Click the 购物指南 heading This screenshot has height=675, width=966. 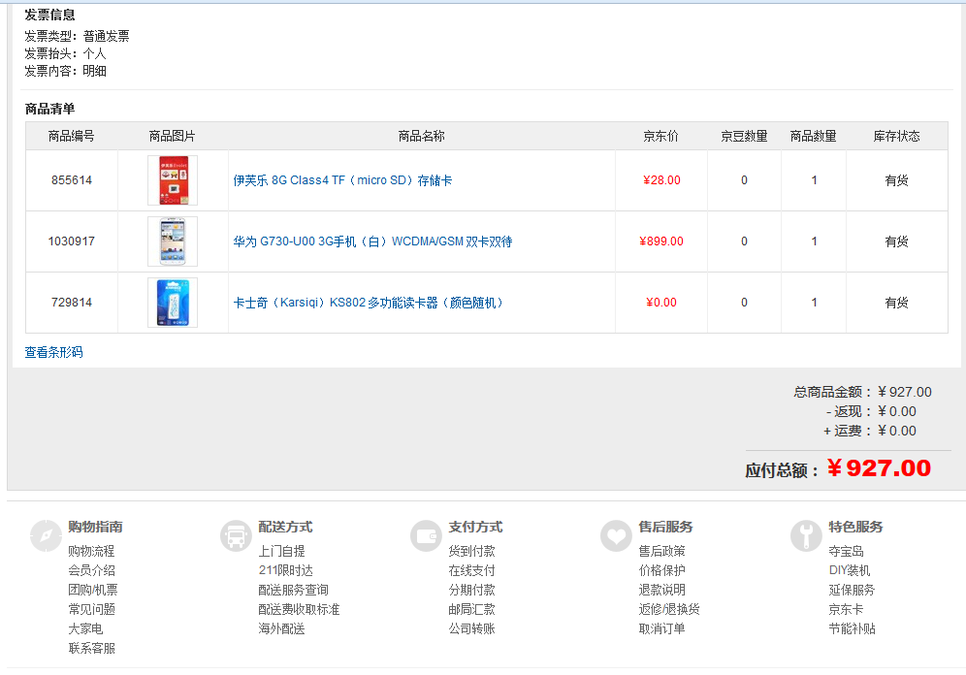coord(95,527)
